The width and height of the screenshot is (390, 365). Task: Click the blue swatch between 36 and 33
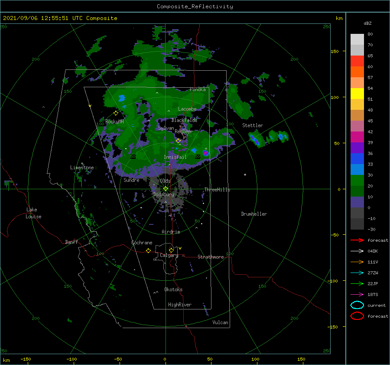pos(357,159)
